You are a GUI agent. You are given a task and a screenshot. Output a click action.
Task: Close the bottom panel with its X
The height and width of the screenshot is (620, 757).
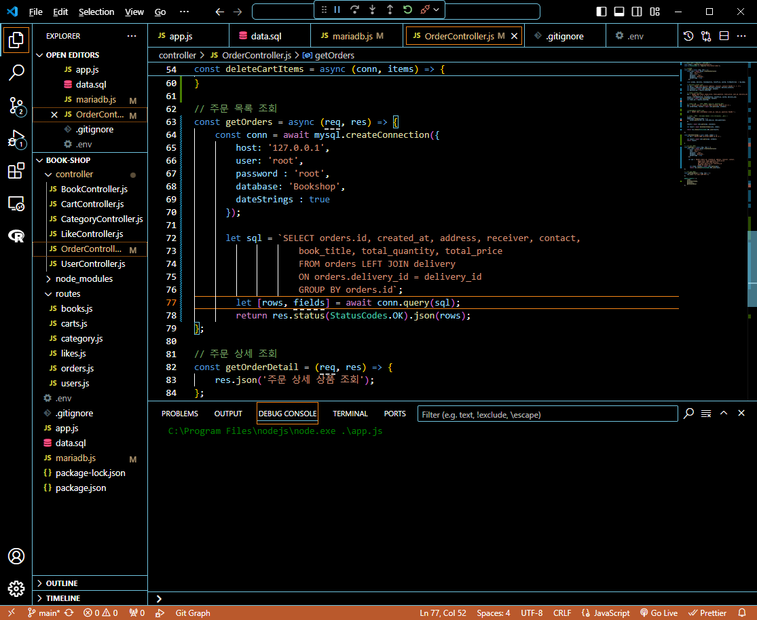741,414
